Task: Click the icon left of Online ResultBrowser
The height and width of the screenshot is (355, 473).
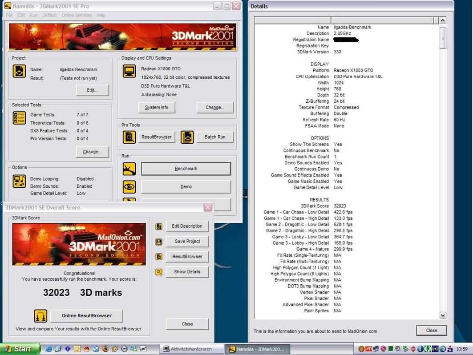Action: click(x=40, y=316)
